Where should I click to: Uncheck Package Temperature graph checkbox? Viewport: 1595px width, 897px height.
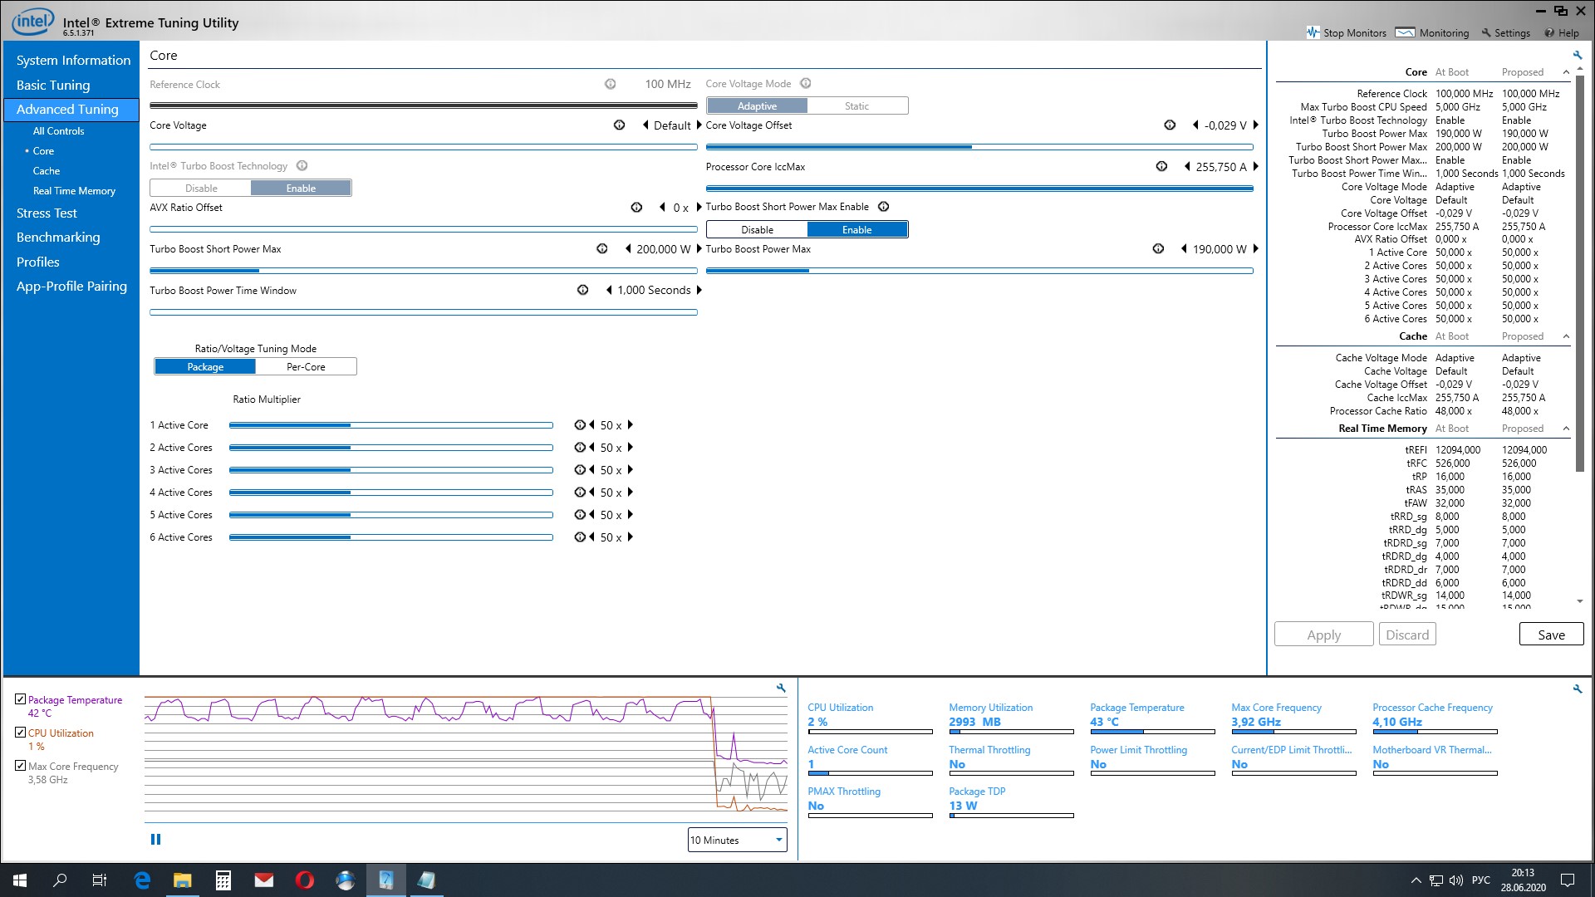(x=21, y=699)
